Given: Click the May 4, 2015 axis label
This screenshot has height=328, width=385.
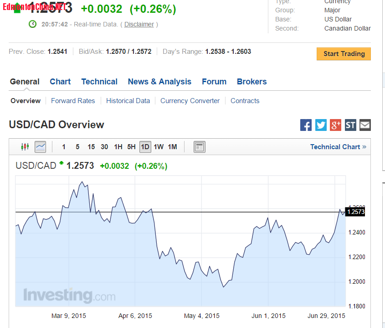Looking at the screenshot, I should click(x=202, y=316).
